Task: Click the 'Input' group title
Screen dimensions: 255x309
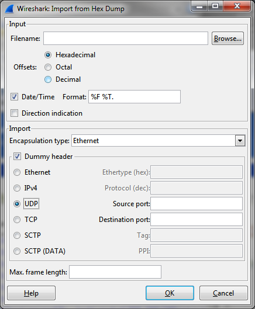Action: click(18, 24)
